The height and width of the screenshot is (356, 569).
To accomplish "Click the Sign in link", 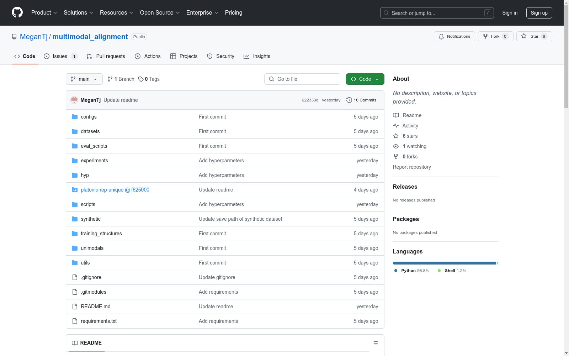I will point(510,13).
